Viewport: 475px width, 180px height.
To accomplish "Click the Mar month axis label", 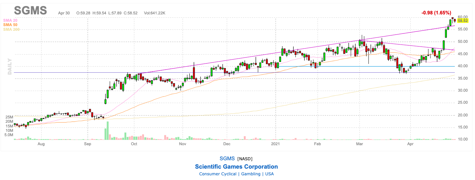I will 360,144.
